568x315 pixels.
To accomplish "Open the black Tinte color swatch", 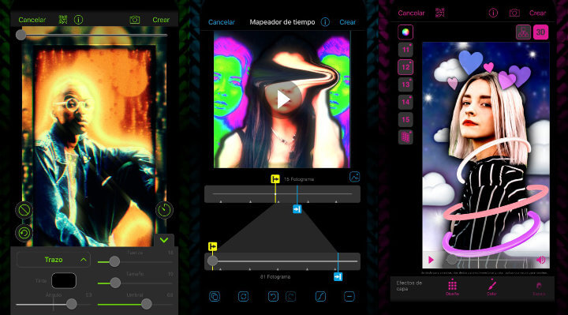I will [64, 280].
